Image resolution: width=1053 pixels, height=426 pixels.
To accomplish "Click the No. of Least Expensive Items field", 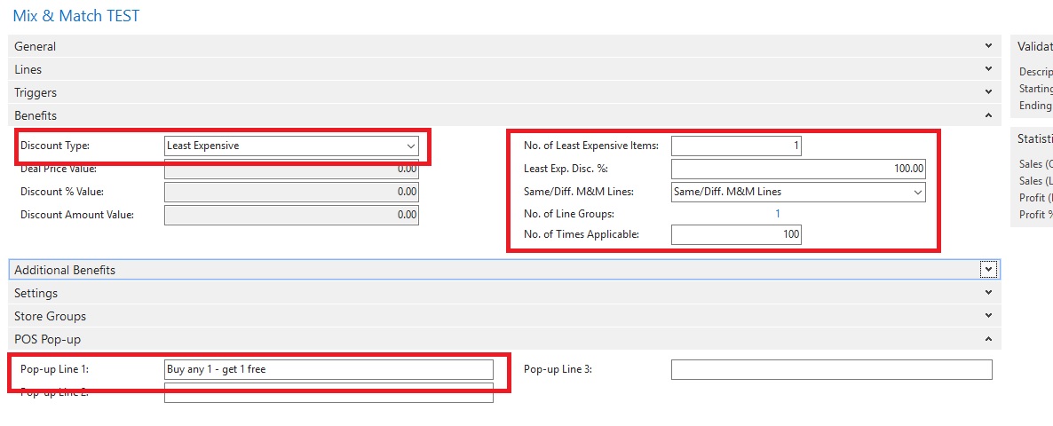I will coord(736,146).
